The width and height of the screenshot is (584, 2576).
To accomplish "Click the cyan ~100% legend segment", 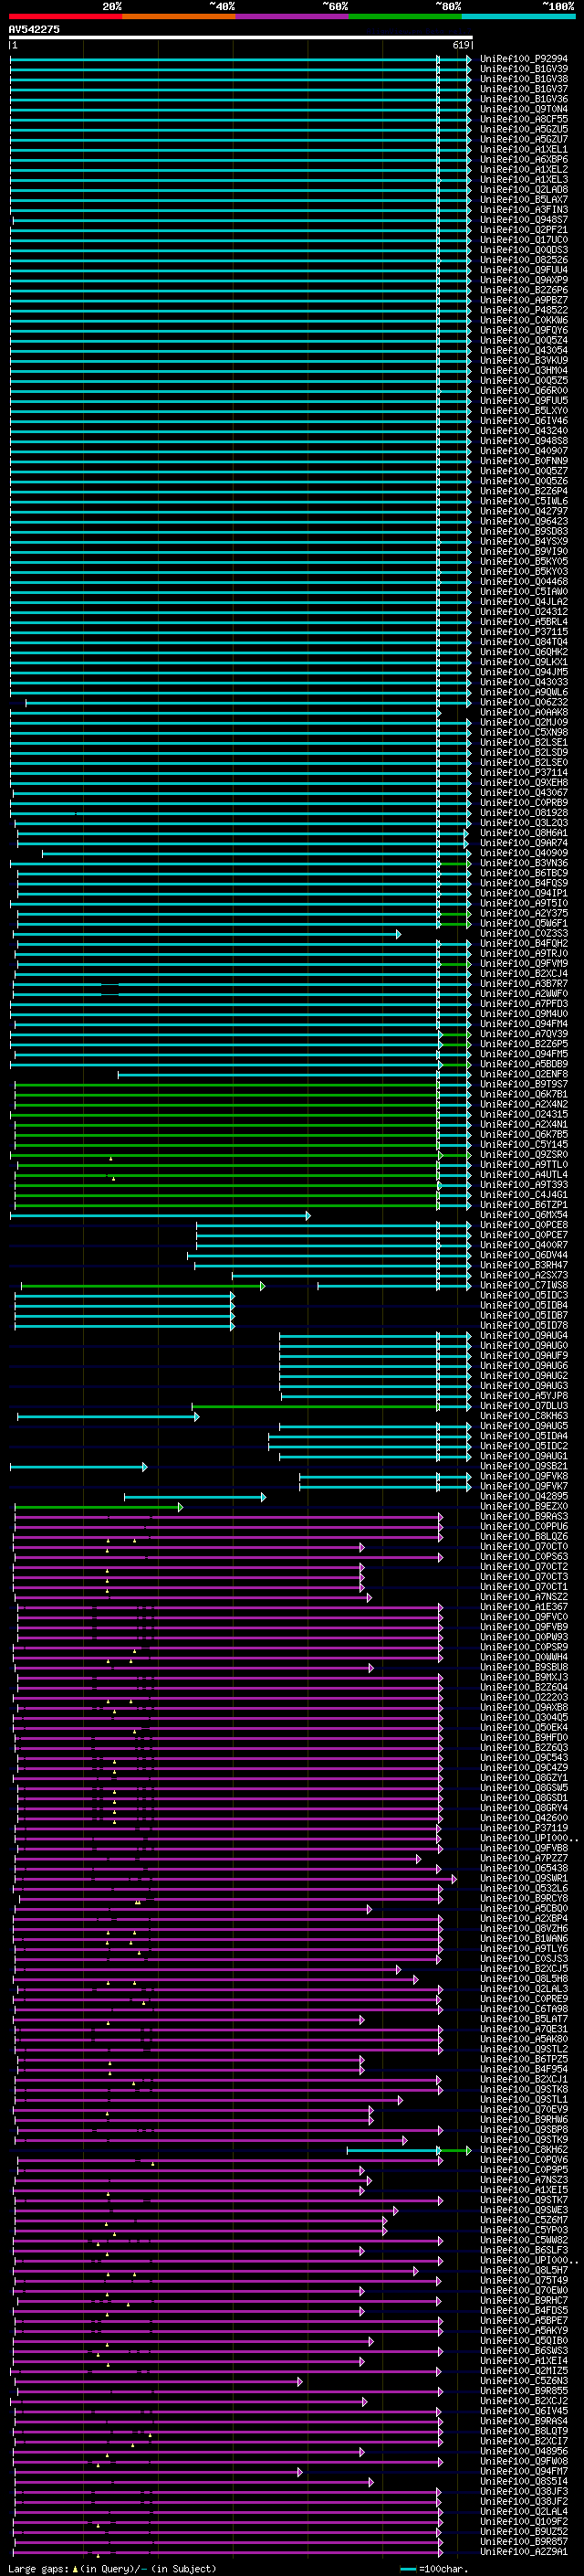I will click(x=519, y=16).
